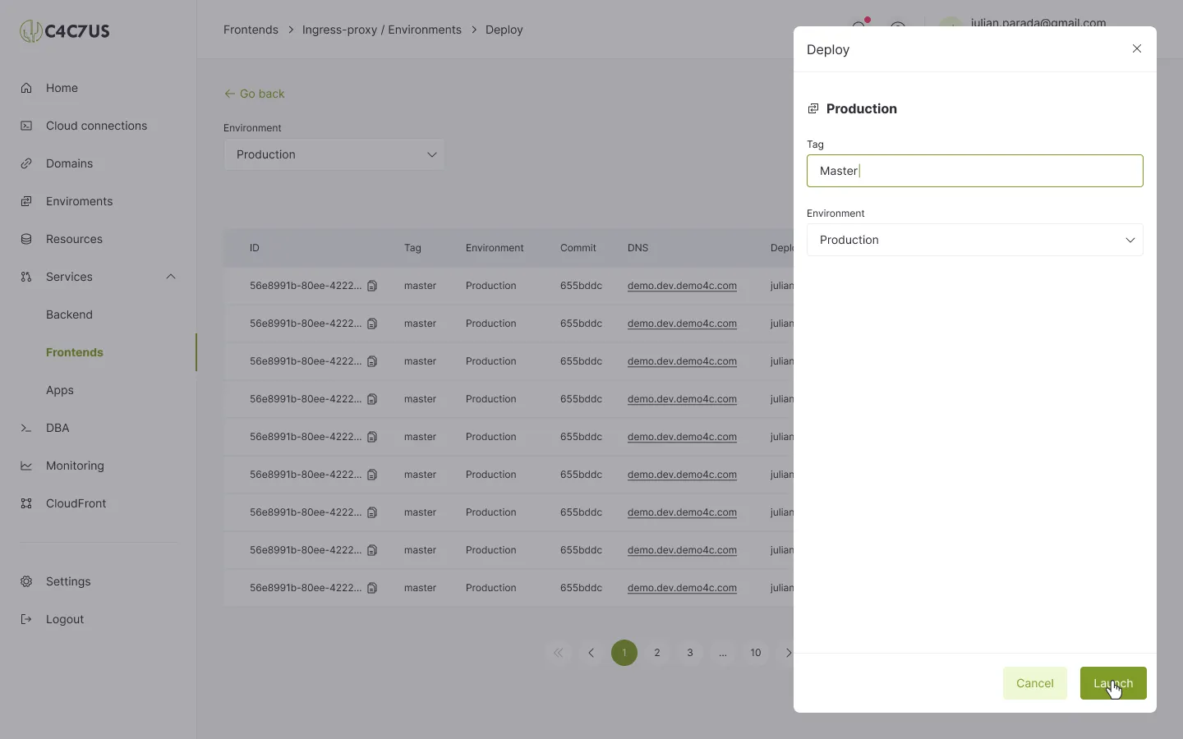The image size is (1183, 739).
Task: Click the Commit column header
Action: click(578, 248)
